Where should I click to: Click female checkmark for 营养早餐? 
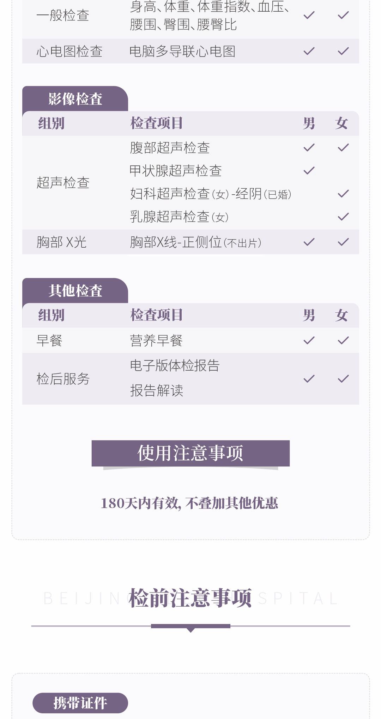[343, 340]
